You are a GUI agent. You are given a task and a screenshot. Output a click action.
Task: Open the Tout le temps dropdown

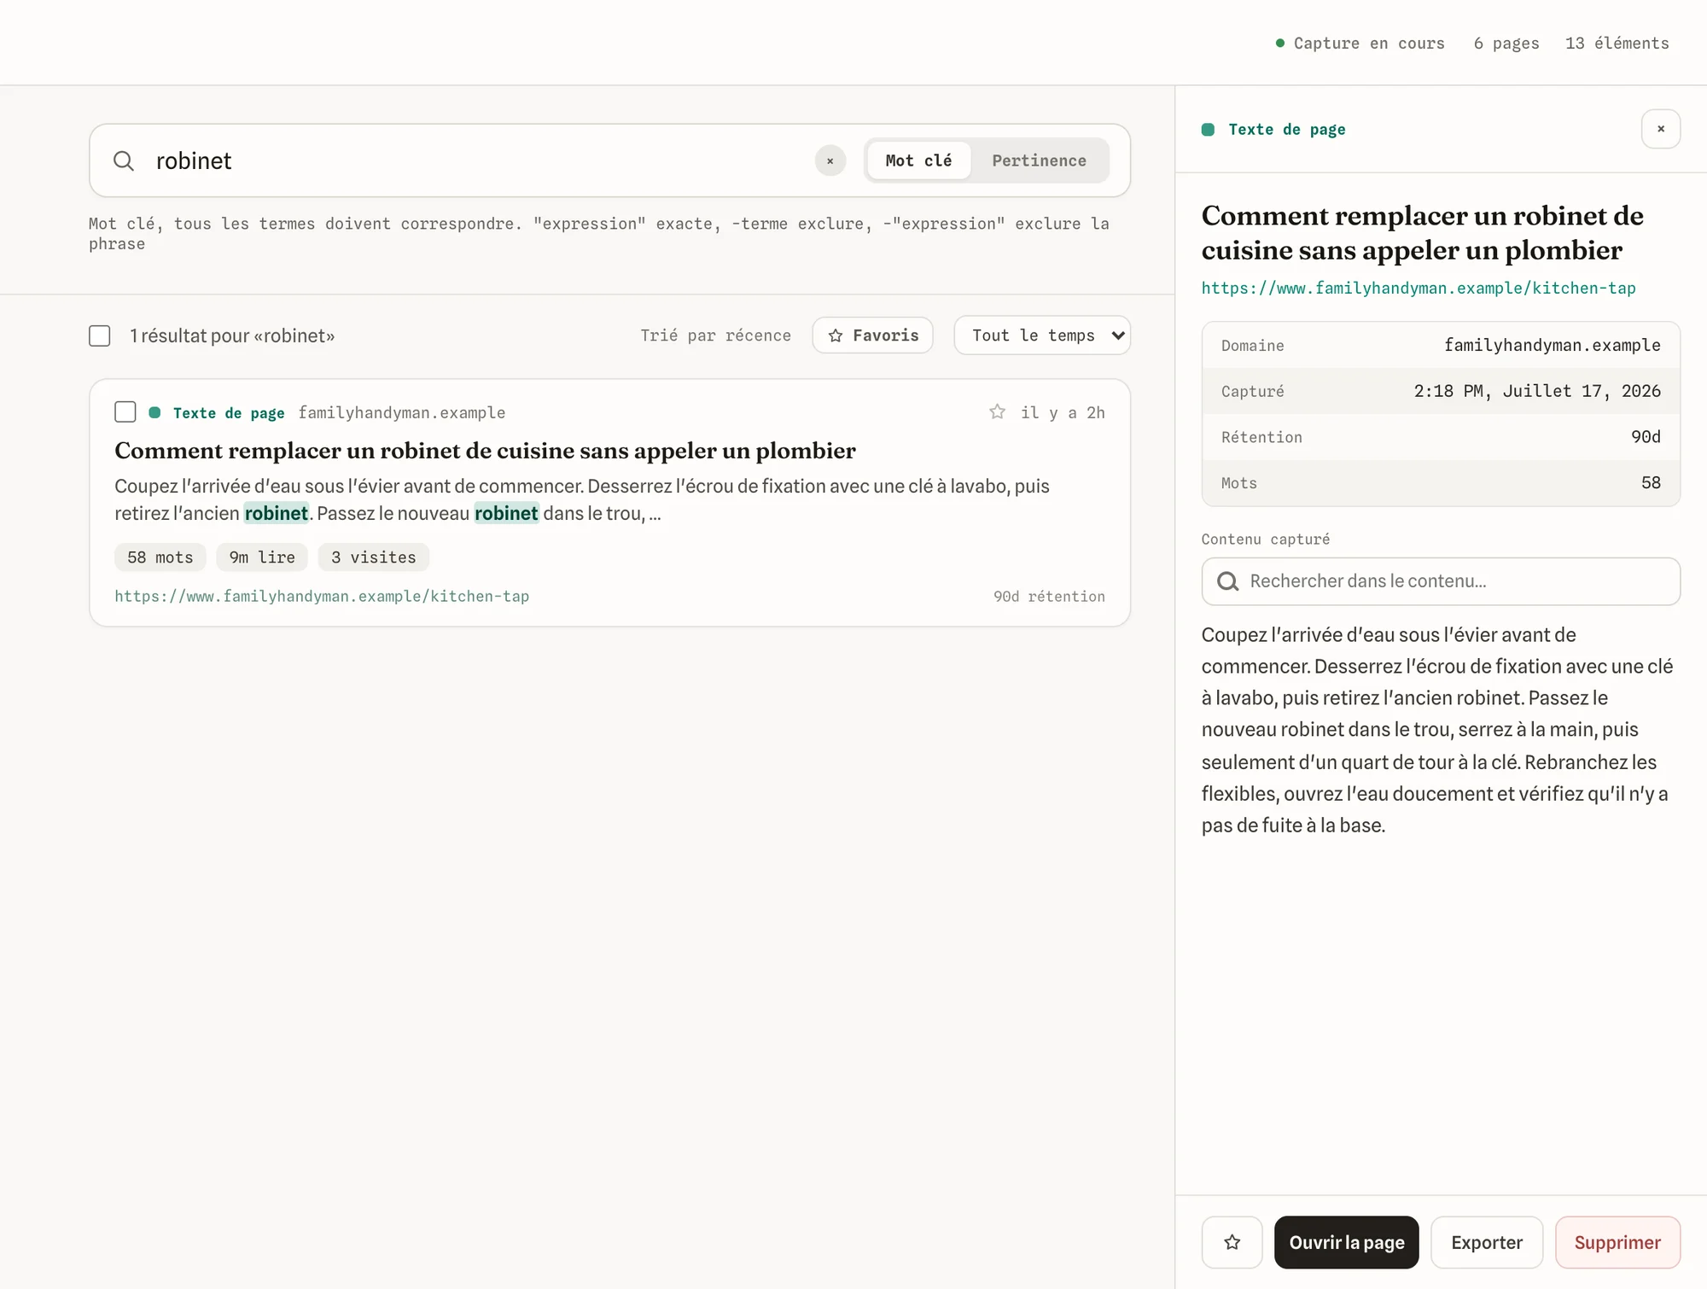[1041, 335]
